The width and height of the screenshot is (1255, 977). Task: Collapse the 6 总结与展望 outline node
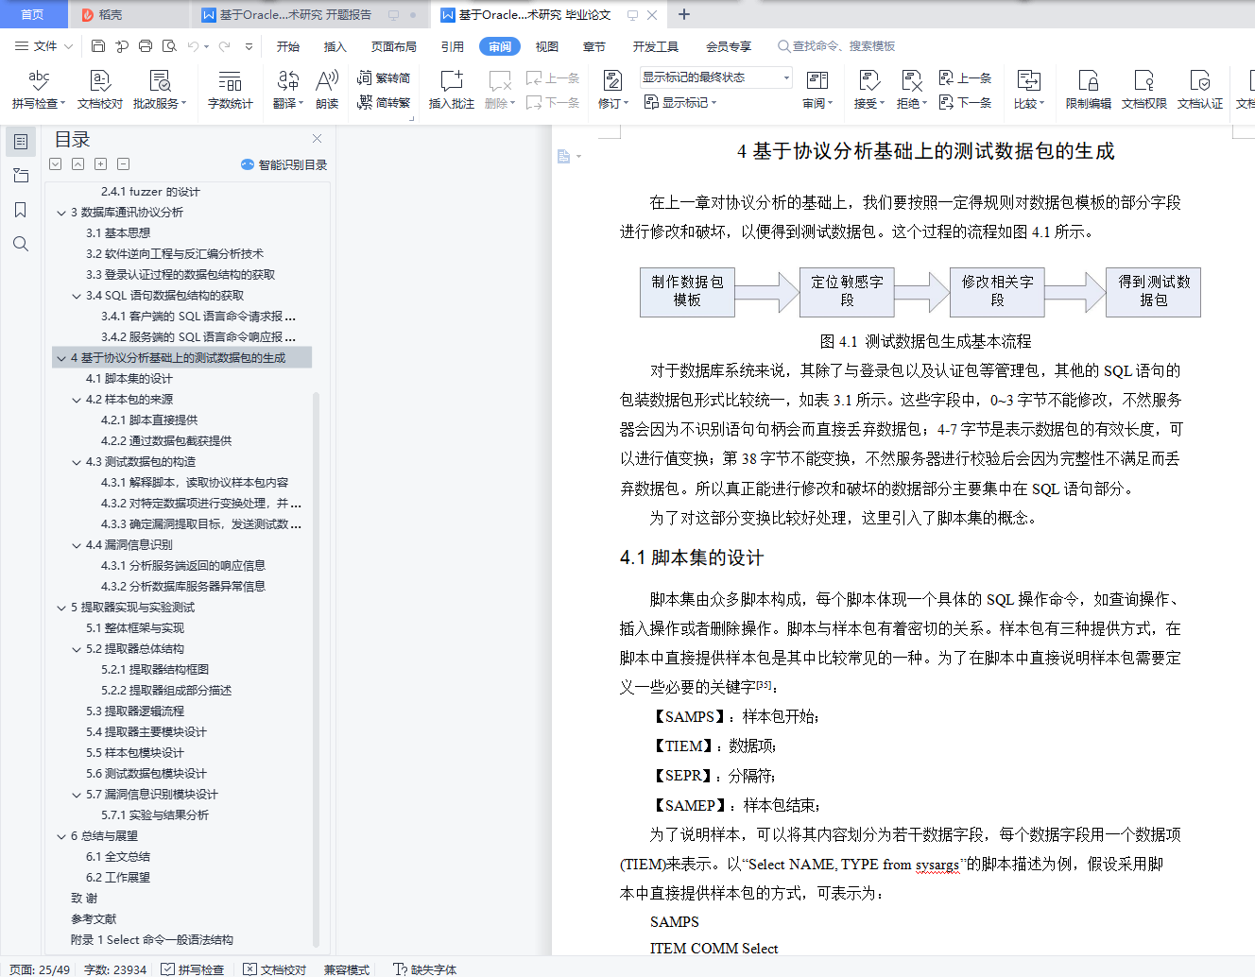[61, 836]
